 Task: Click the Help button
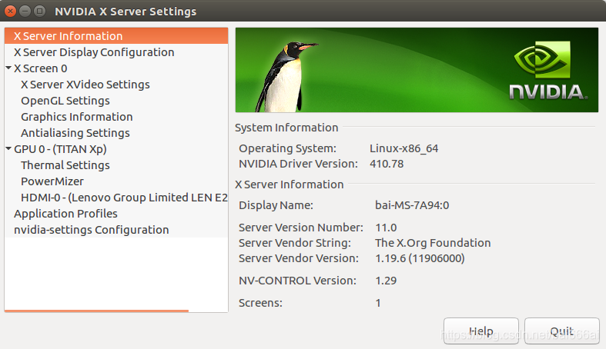tap(481, 331)
